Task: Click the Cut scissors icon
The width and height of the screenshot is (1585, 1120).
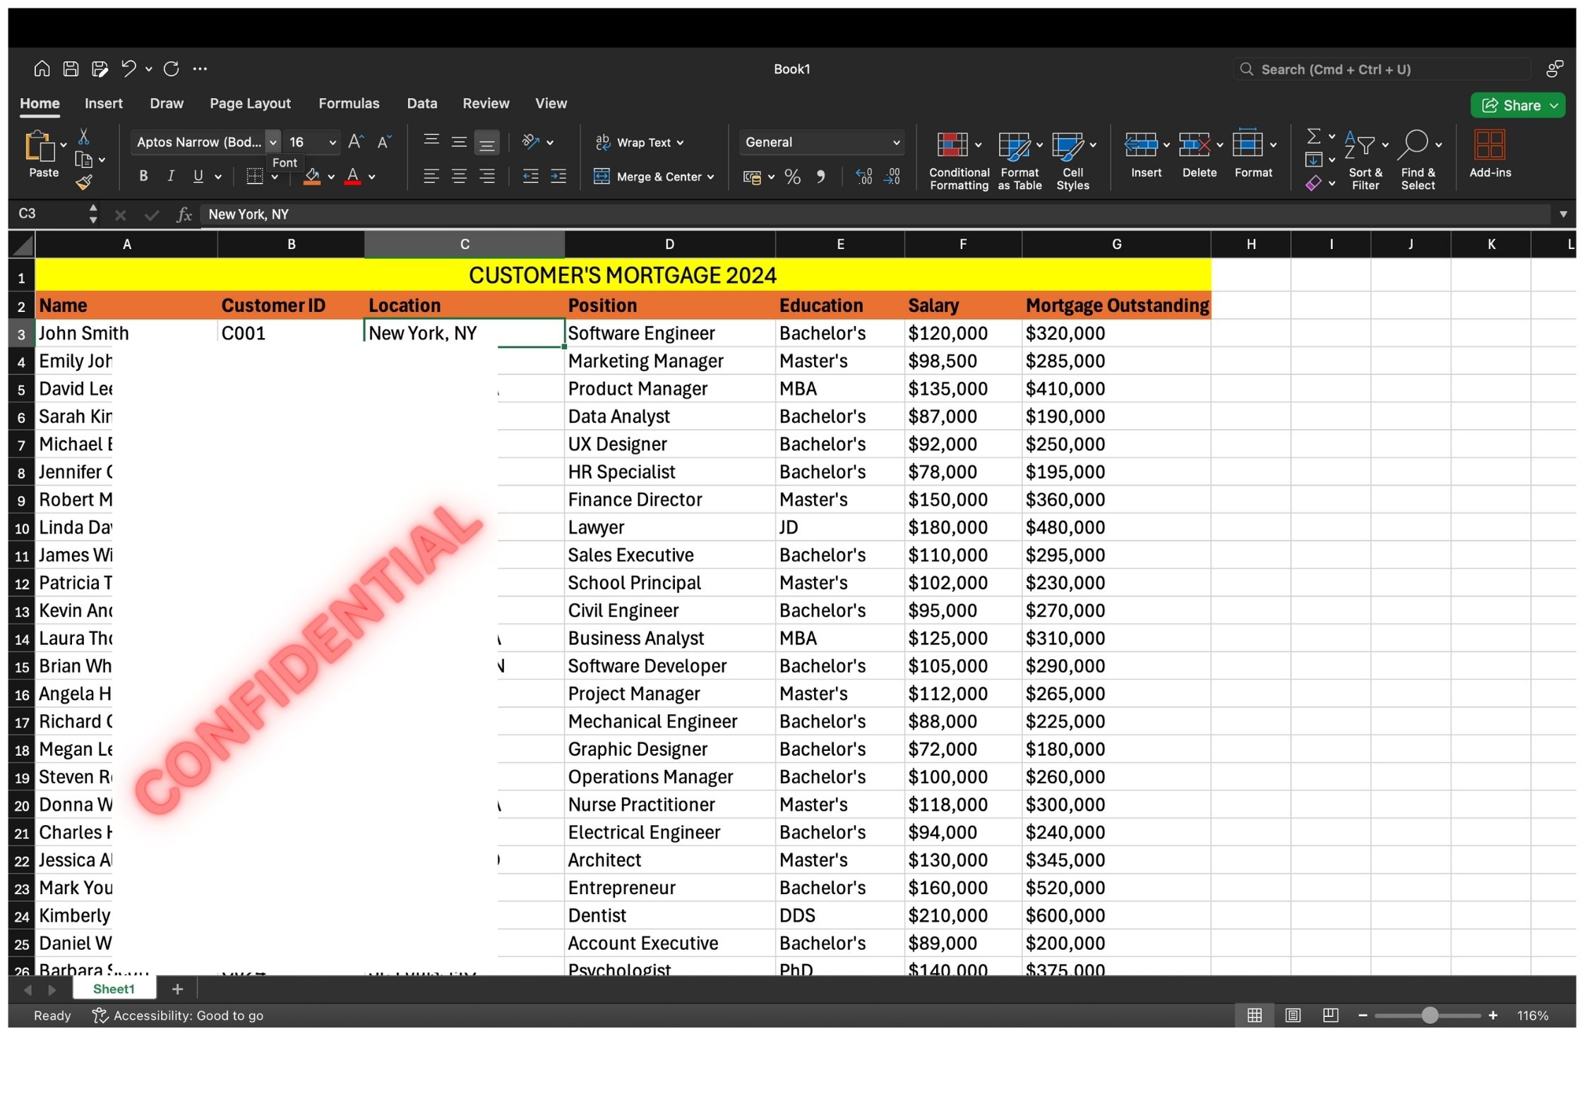Action: point(84,137)
